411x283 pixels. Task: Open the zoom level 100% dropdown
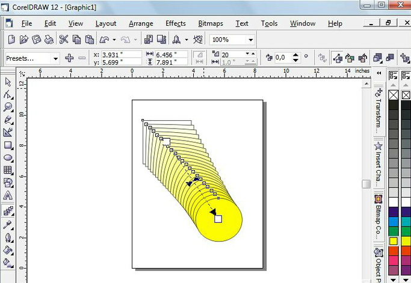click(x=250, y=40)
